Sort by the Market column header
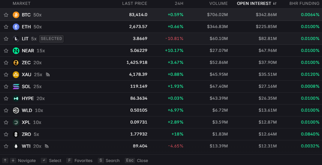Viewport: 322px width, 165px height. coord(22,3)
